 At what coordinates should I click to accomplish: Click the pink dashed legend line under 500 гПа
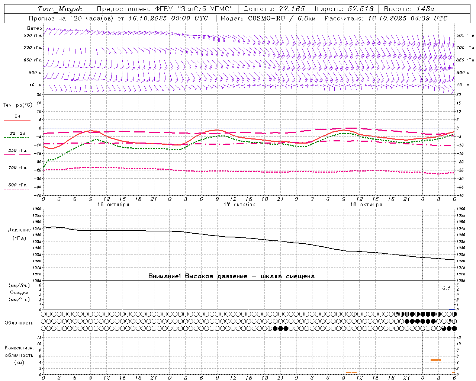(17, 189)
